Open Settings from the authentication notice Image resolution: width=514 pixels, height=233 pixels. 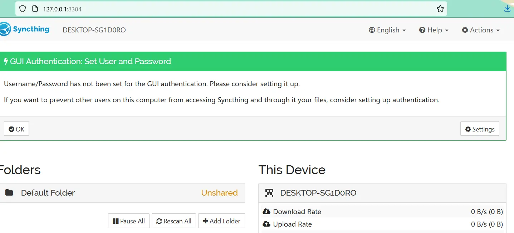coord(480,129)
